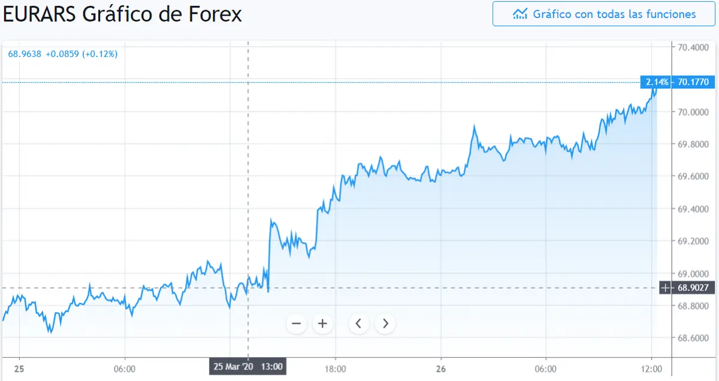This screenshot has width=719, height=381.
Task: Click the EURARS Gráfico de Forex title
Action: coord(122,14)
